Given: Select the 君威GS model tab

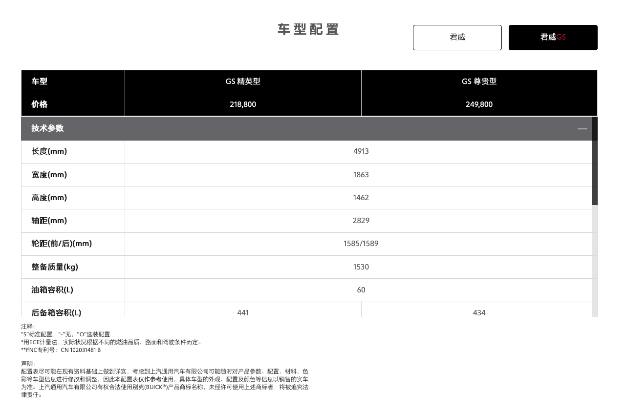Looking at the screenshot, I should coord(553,38).
